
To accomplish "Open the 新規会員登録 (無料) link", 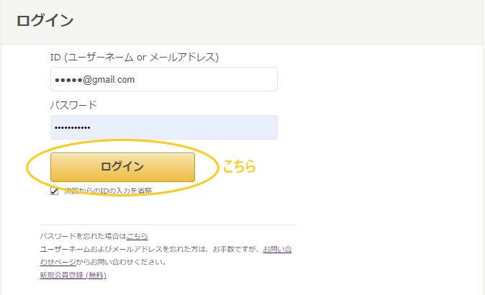I will (x=73, y=275).
